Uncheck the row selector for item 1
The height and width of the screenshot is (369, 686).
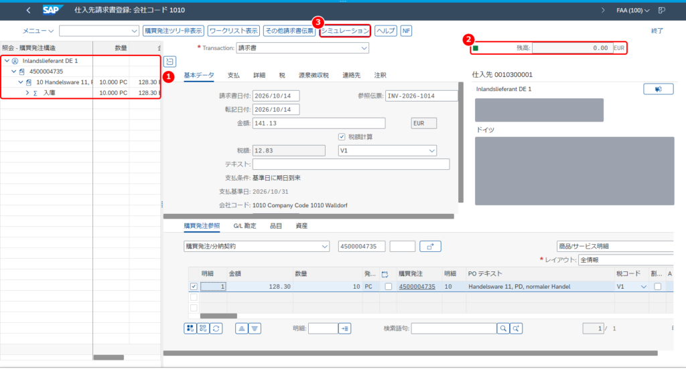(194, 287)
